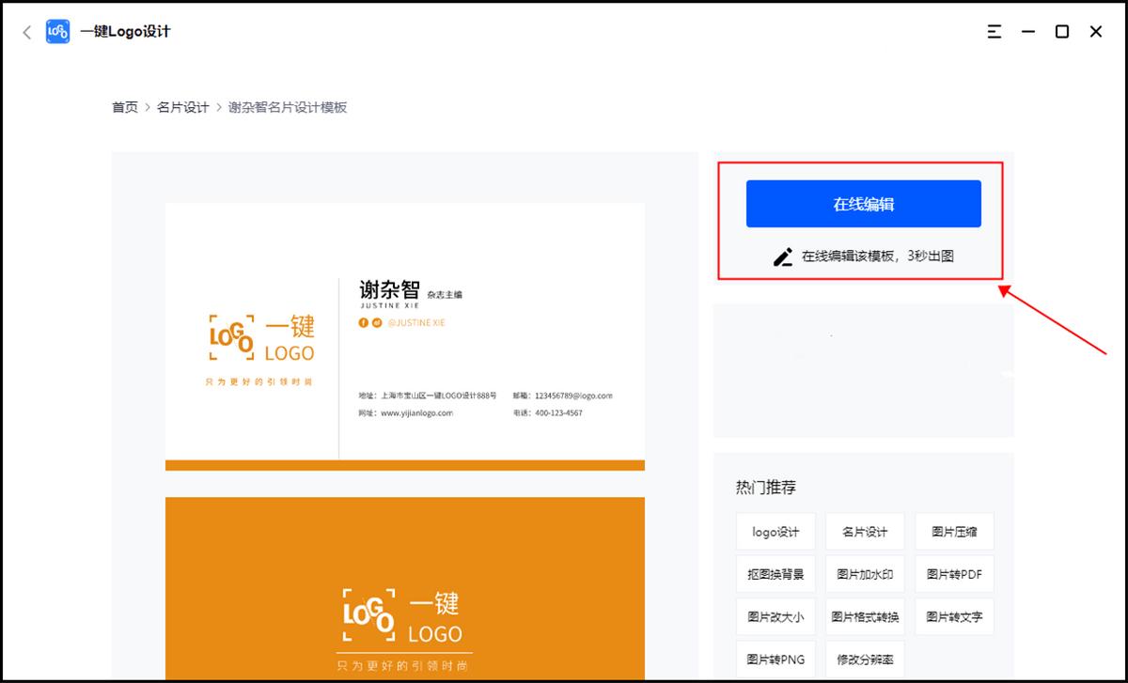Image resolution: width=1128 pixels, height=683 pixels.
Task: Open the 图片加水印 tool
Action: [x=866, y=573]
